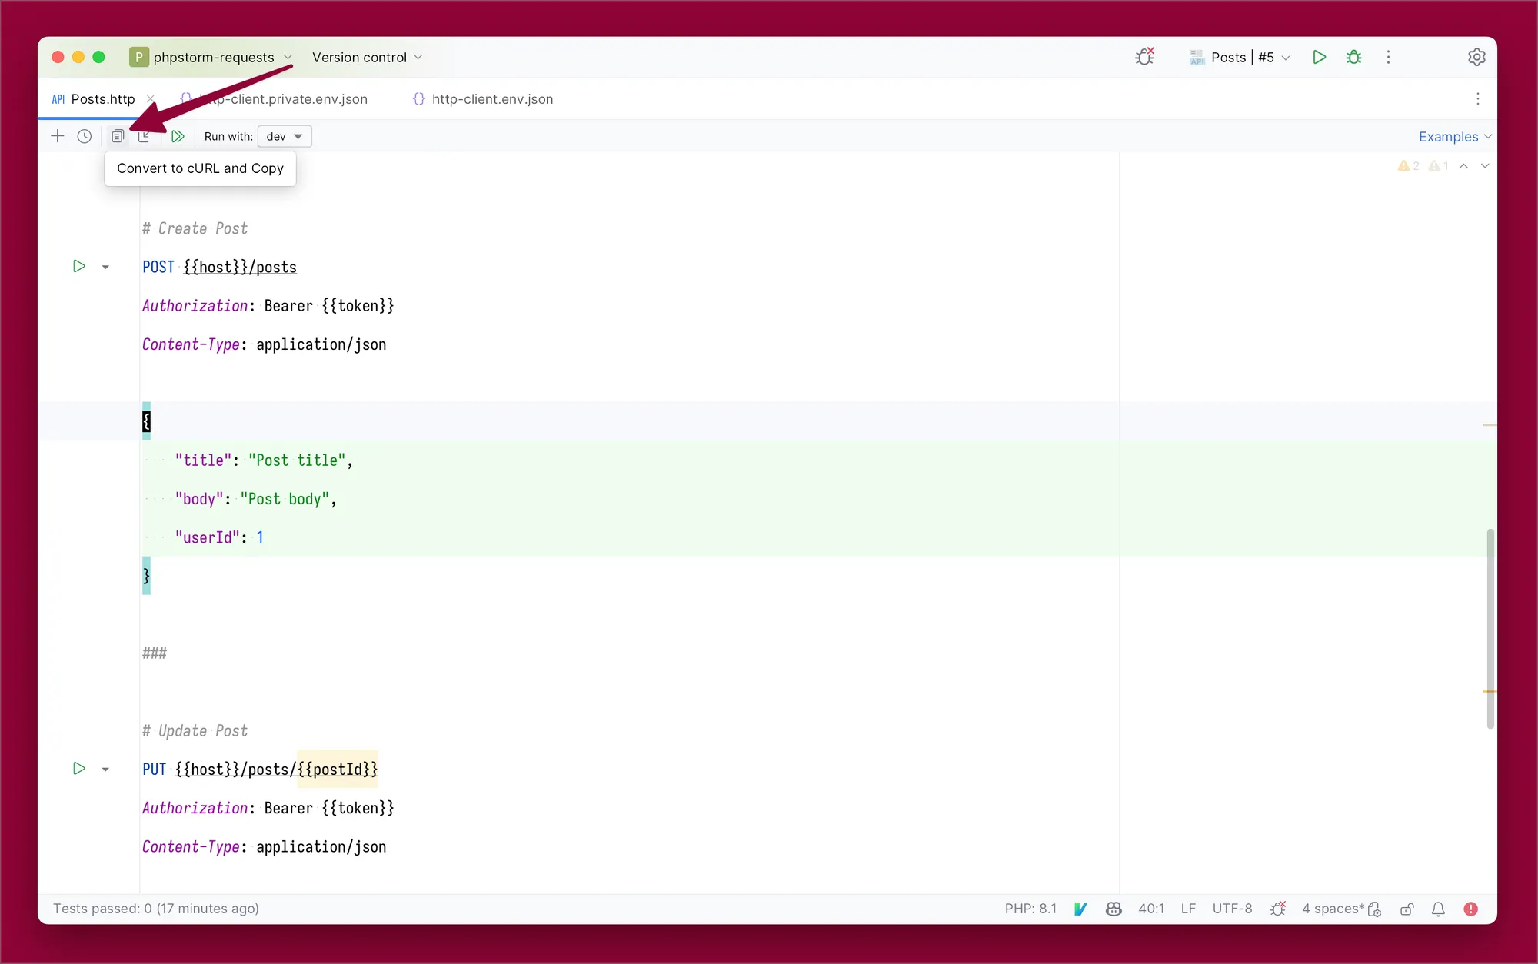The width and height of the screenshot is (1538, 964).
Task: Open the Run with dev environment dropdown
Action: pyautogui.click(x=285, y=136)
